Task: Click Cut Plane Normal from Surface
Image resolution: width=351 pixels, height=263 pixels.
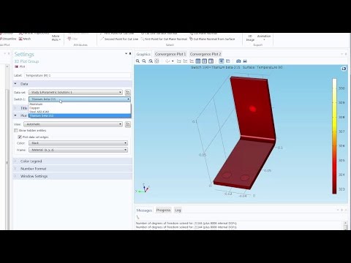Action: pyautogui.click(x=212, y=39)
